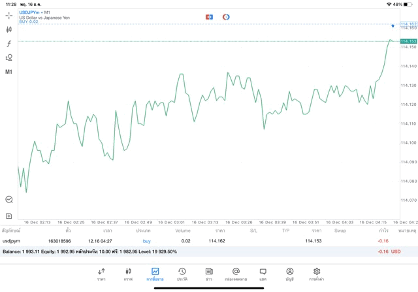The height and width of the screenshot is (292, 418).
Task: Open the History clock tab
Action: (182, 273)
